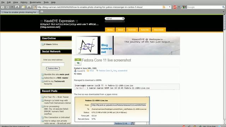Select the 'How to enable photo sharing' tab
The height and width of the screenshot is (127, 226).
(x=20, y=12)
